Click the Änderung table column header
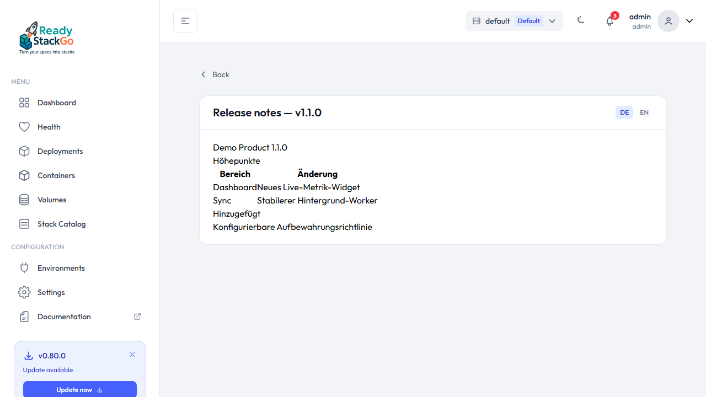 (x=317, y=174)
